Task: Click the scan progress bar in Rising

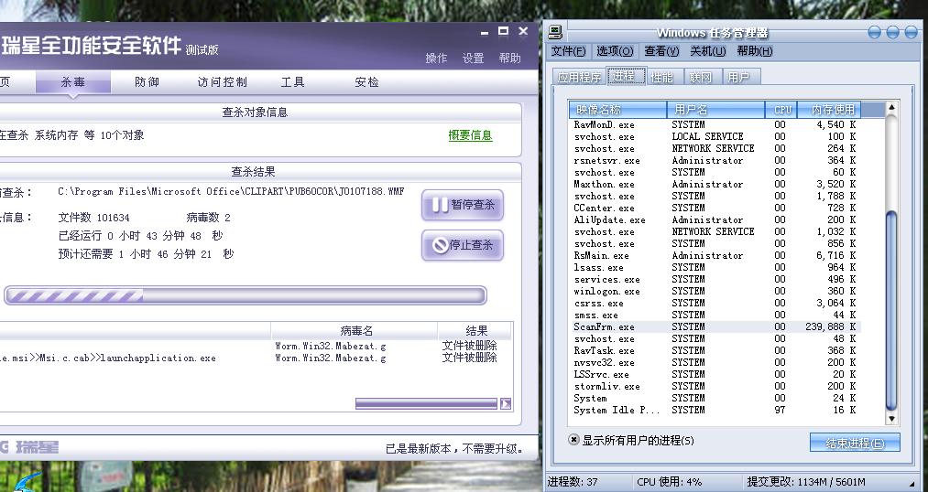Action: click(x=246, y=295)
